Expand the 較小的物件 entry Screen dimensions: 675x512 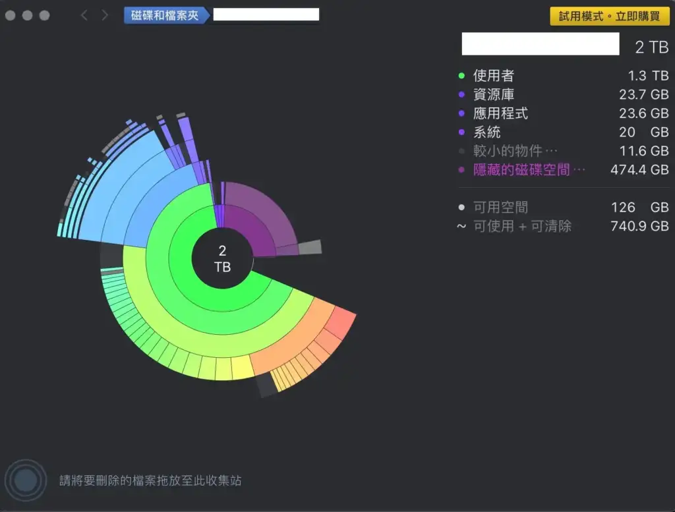[x=515, y=152]
